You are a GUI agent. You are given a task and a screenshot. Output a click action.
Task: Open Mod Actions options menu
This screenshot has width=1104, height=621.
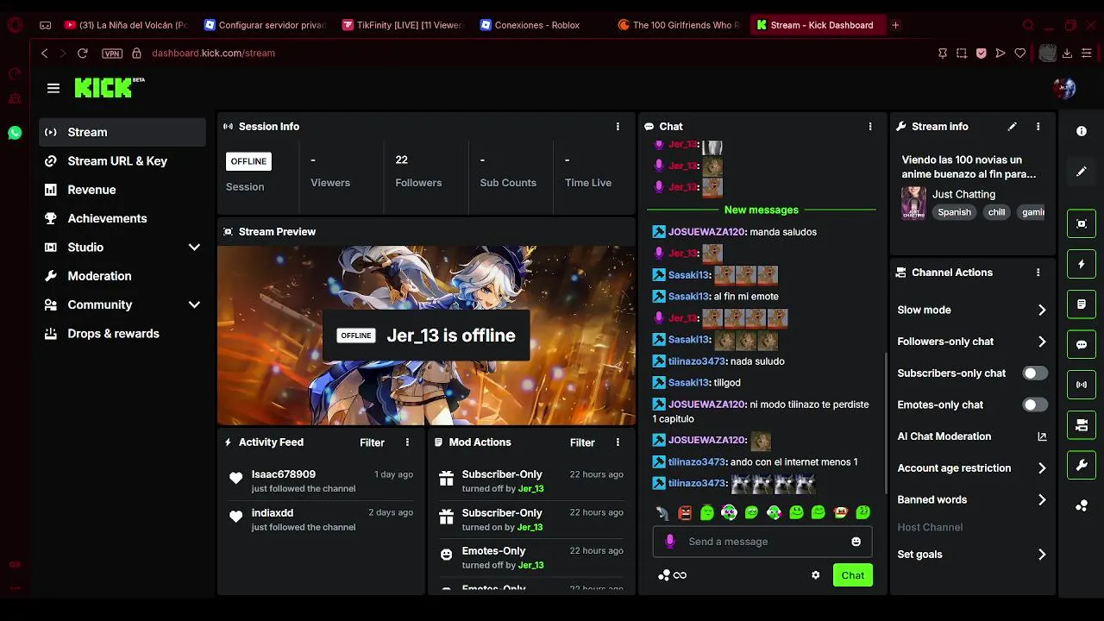618,442
